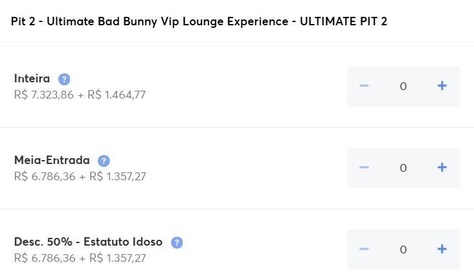Show info for Desc. 50% - Estatuto Idoso
Screen dimensions: 474x280
pos(177,242)
